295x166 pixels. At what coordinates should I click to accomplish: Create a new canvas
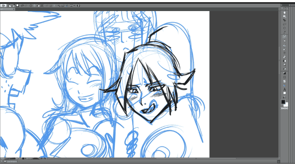click(10, 6)
